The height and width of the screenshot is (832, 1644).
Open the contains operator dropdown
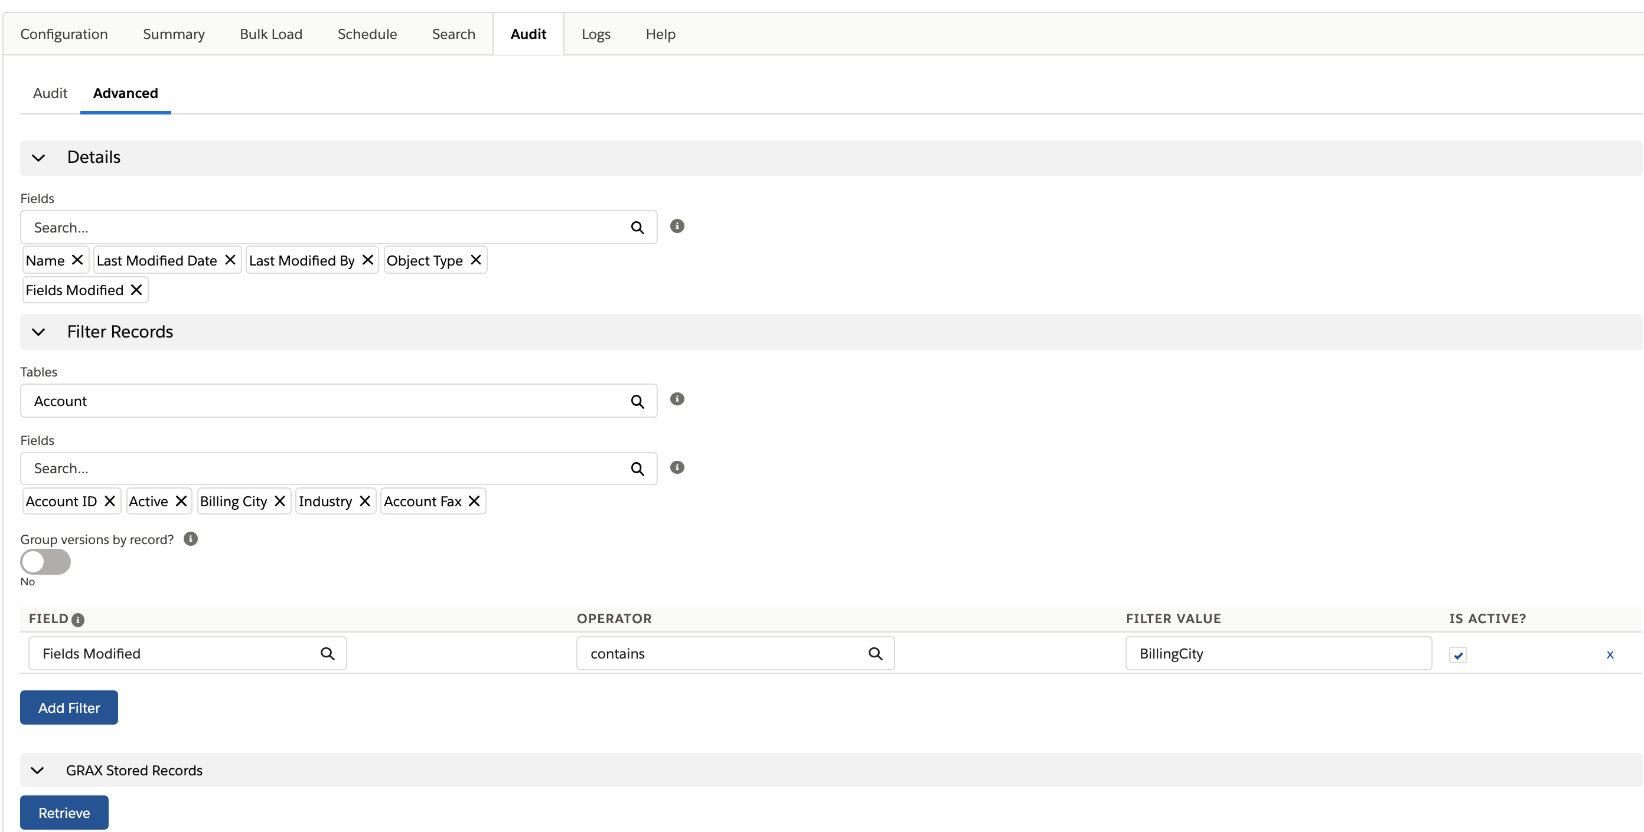[x=735, y=653]
